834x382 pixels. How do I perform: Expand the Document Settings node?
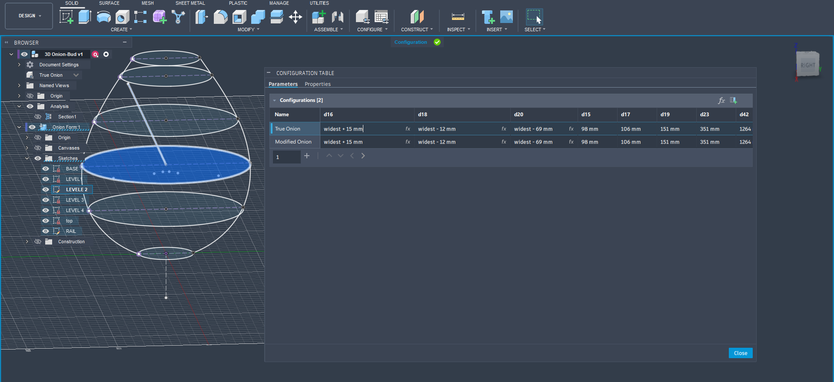[x=19, y=65]
